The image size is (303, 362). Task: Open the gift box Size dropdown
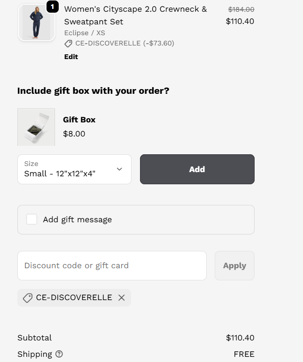coord(74,169)
